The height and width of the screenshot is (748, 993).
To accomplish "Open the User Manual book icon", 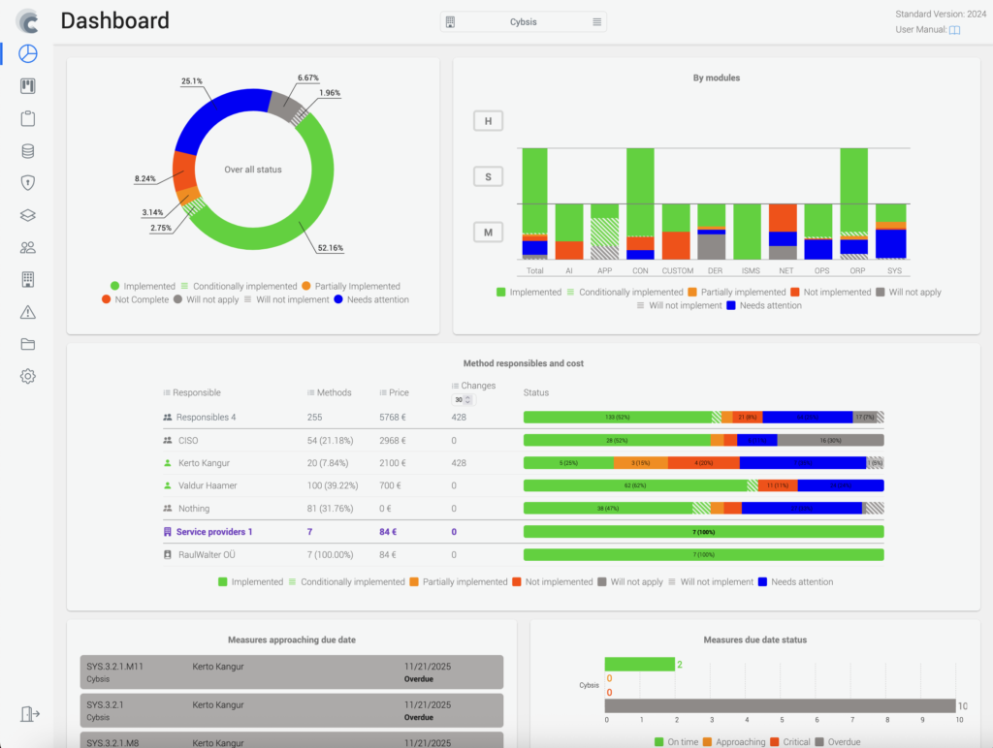I will point(954,30).
